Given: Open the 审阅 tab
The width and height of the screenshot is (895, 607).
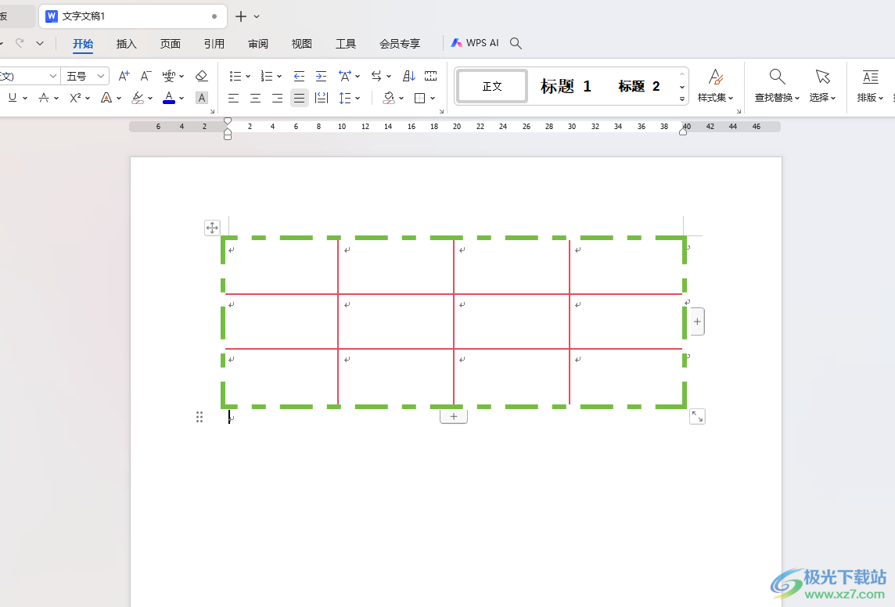Looking at the screenshot, I should pyautogui.click(x=258, y=43).
